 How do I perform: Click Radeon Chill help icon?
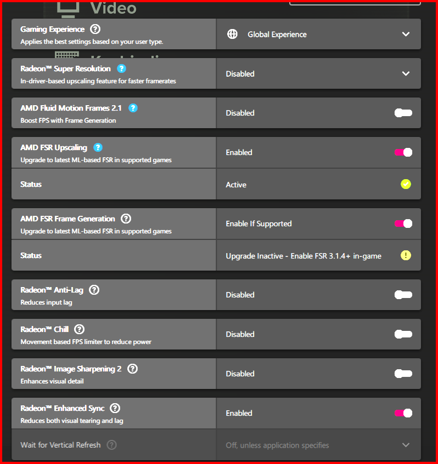pos(80,329)
